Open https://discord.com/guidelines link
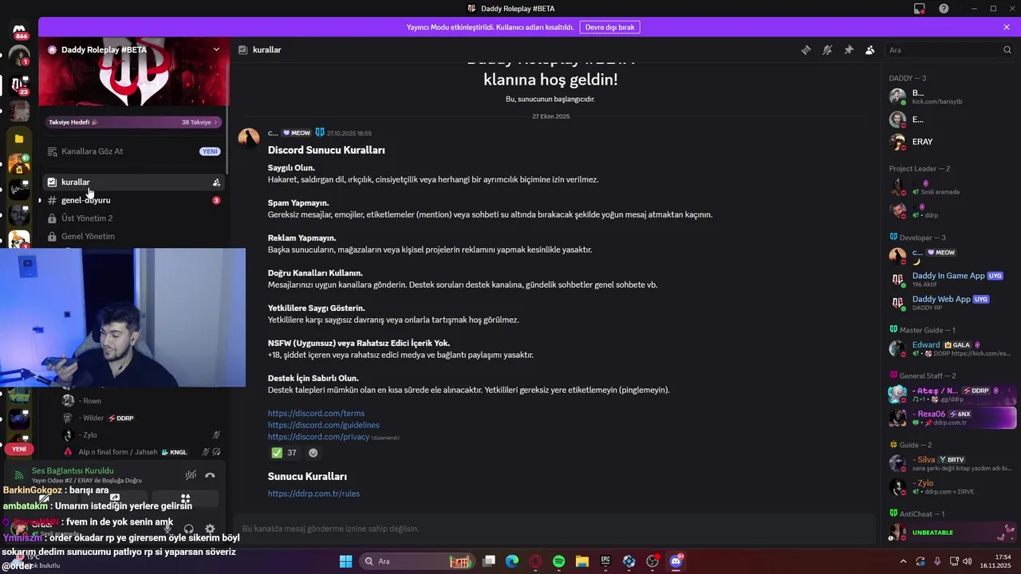Viewport: 1021px width, 574px height. [x=324, y=426]
